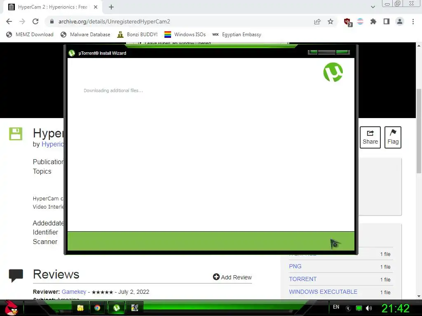Open the uBlock Origin extension icon
The width and height of the screenshot is (422, 316).
pos(348,22)
